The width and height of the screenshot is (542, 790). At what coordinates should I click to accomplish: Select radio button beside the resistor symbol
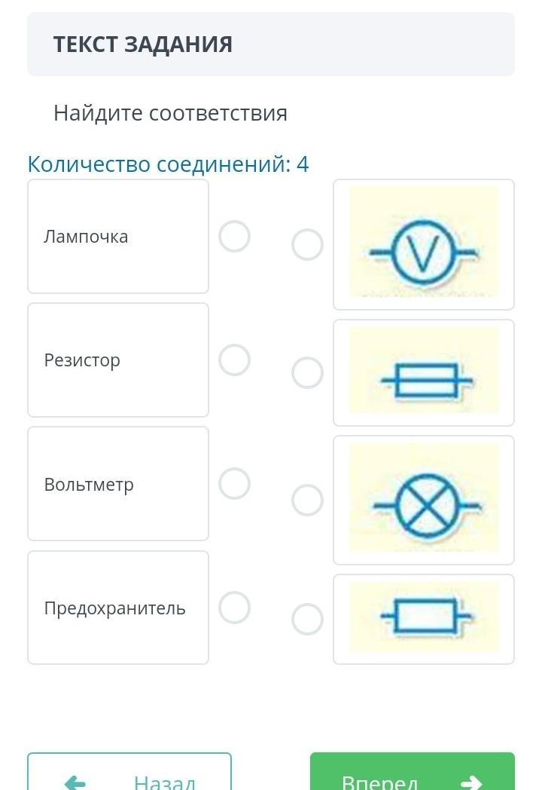click(x=307, y=620)
